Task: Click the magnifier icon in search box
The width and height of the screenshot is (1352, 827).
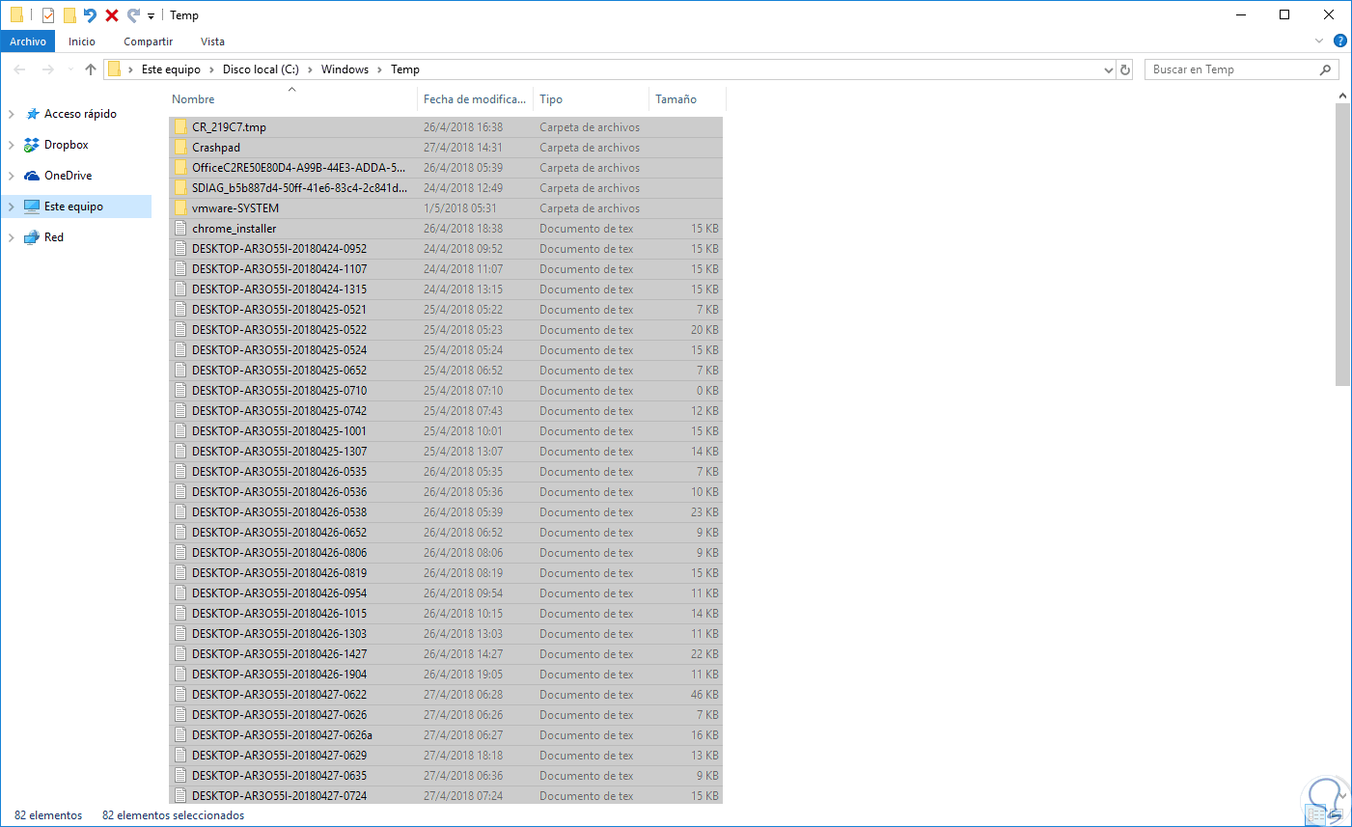Action: point(1326,69)
